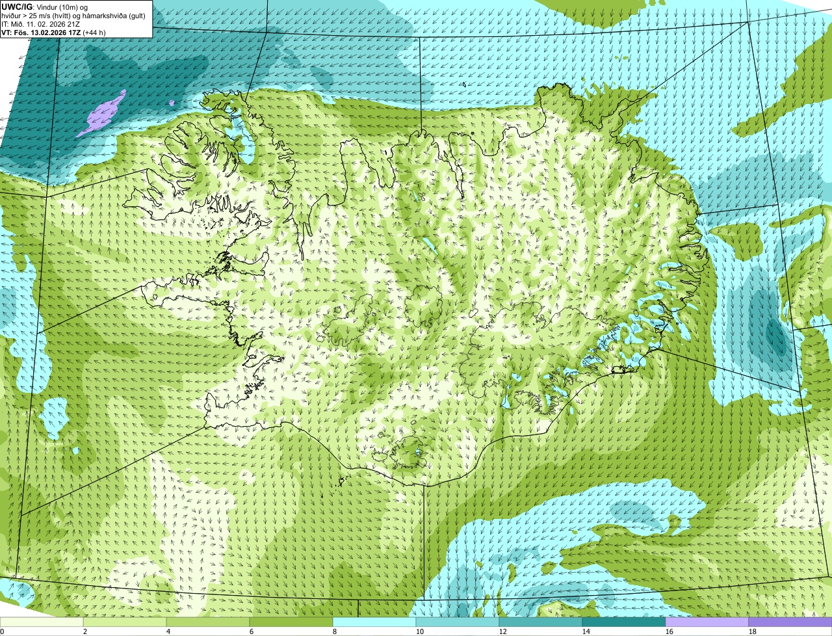
Task: Click the green 4–6 m/s legend swatch
Action: (x=208, y=622)
